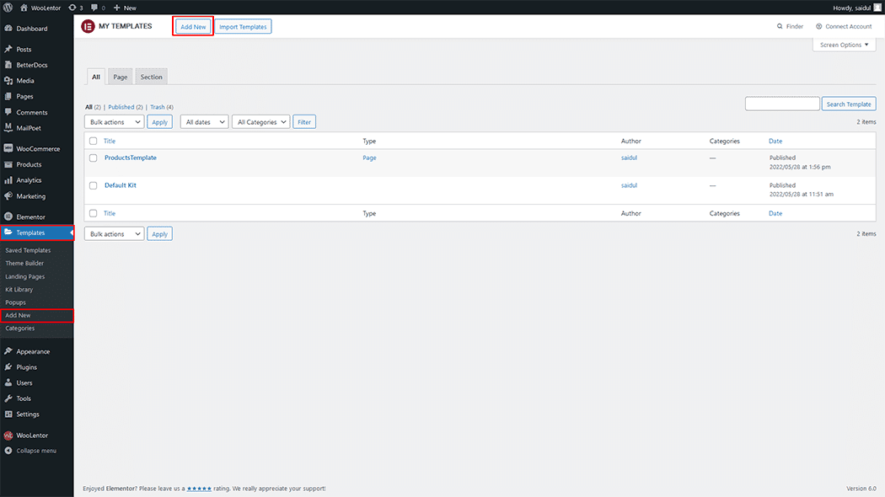The image size is (885, 497).
Task: Click the Elementor icon in sidebar
Action: pyautogui.click(x=8, y=216)
